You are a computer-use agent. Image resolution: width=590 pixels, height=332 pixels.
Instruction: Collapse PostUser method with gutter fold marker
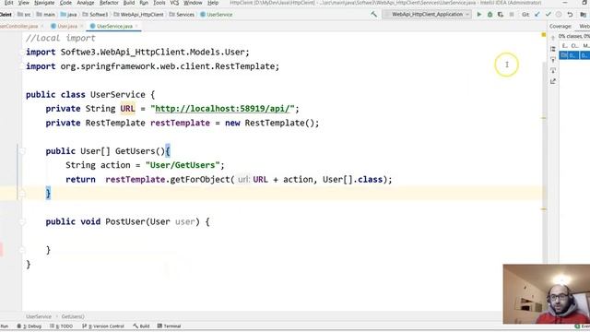22,222
